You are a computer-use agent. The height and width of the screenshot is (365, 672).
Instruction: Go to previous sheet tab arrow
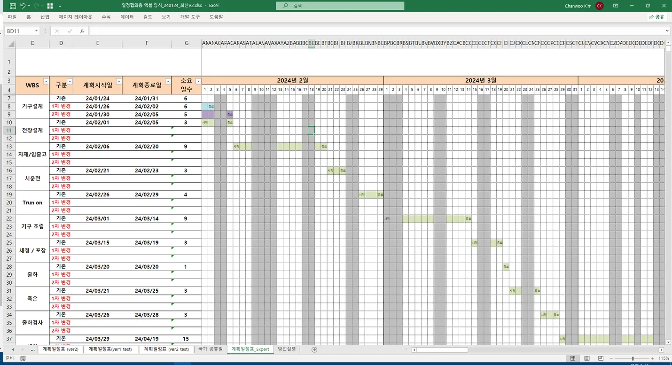tap(13, 349)
